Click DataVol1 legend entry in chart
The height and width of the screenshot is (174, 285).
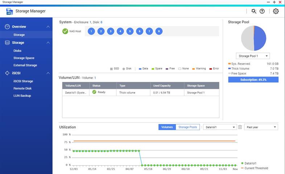point(249,163)
